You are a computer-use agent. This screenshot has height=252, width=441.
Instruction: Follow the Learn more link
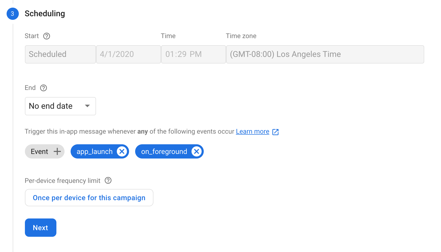[x=252, y=131]
